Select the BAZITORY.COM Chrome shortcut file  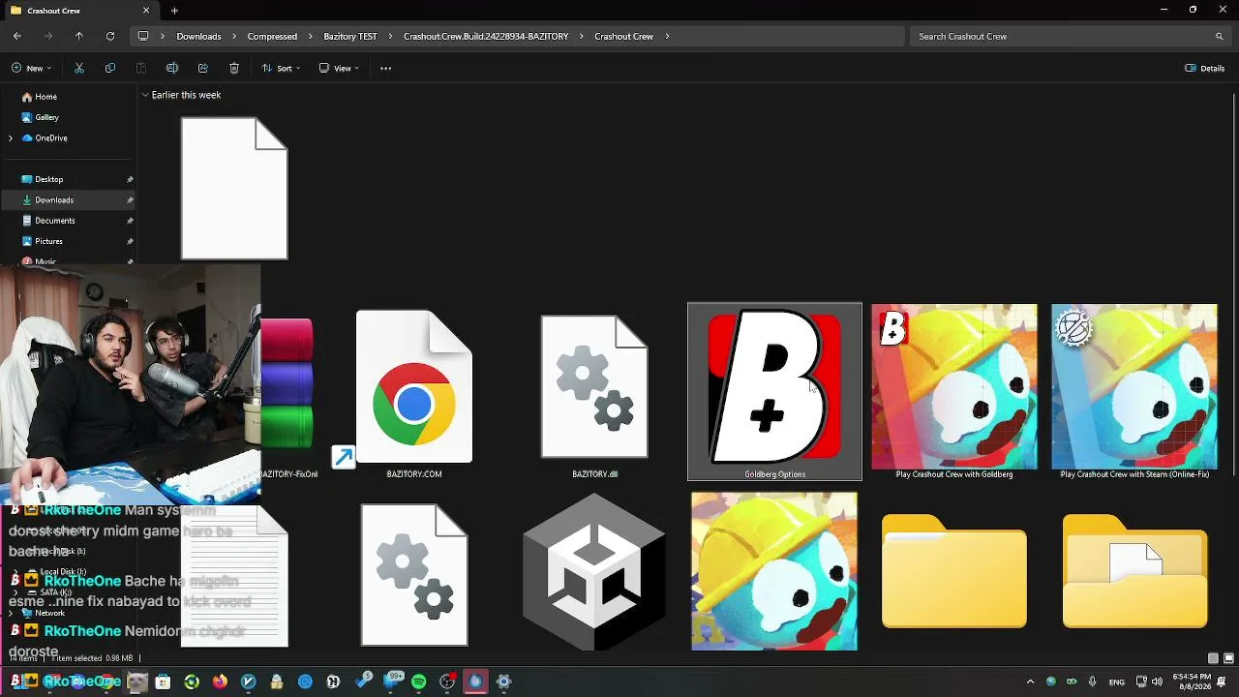point(414,394)
